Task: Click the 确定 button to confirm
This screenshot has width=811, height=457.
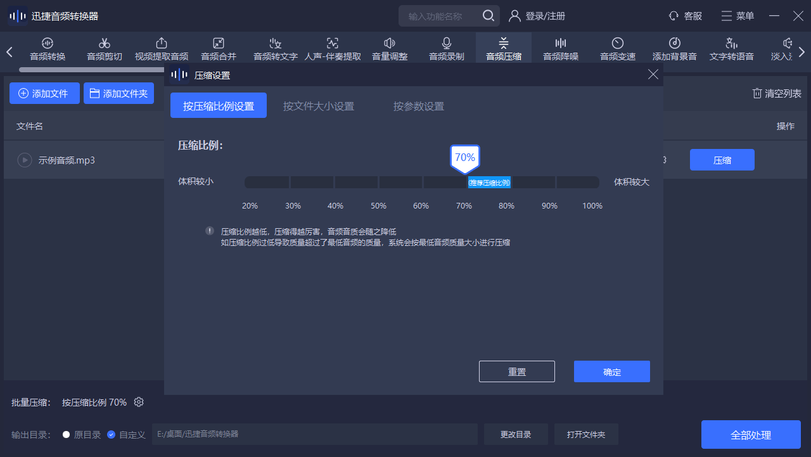Action: pyautogui.click(x=612, y=372)
